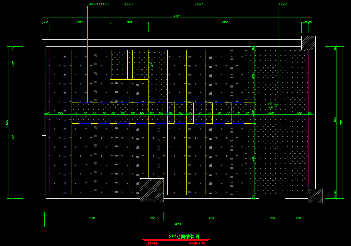Select the 15510 overall dimension at top
The image size is (351, 246).
click(x=177, y=16)
